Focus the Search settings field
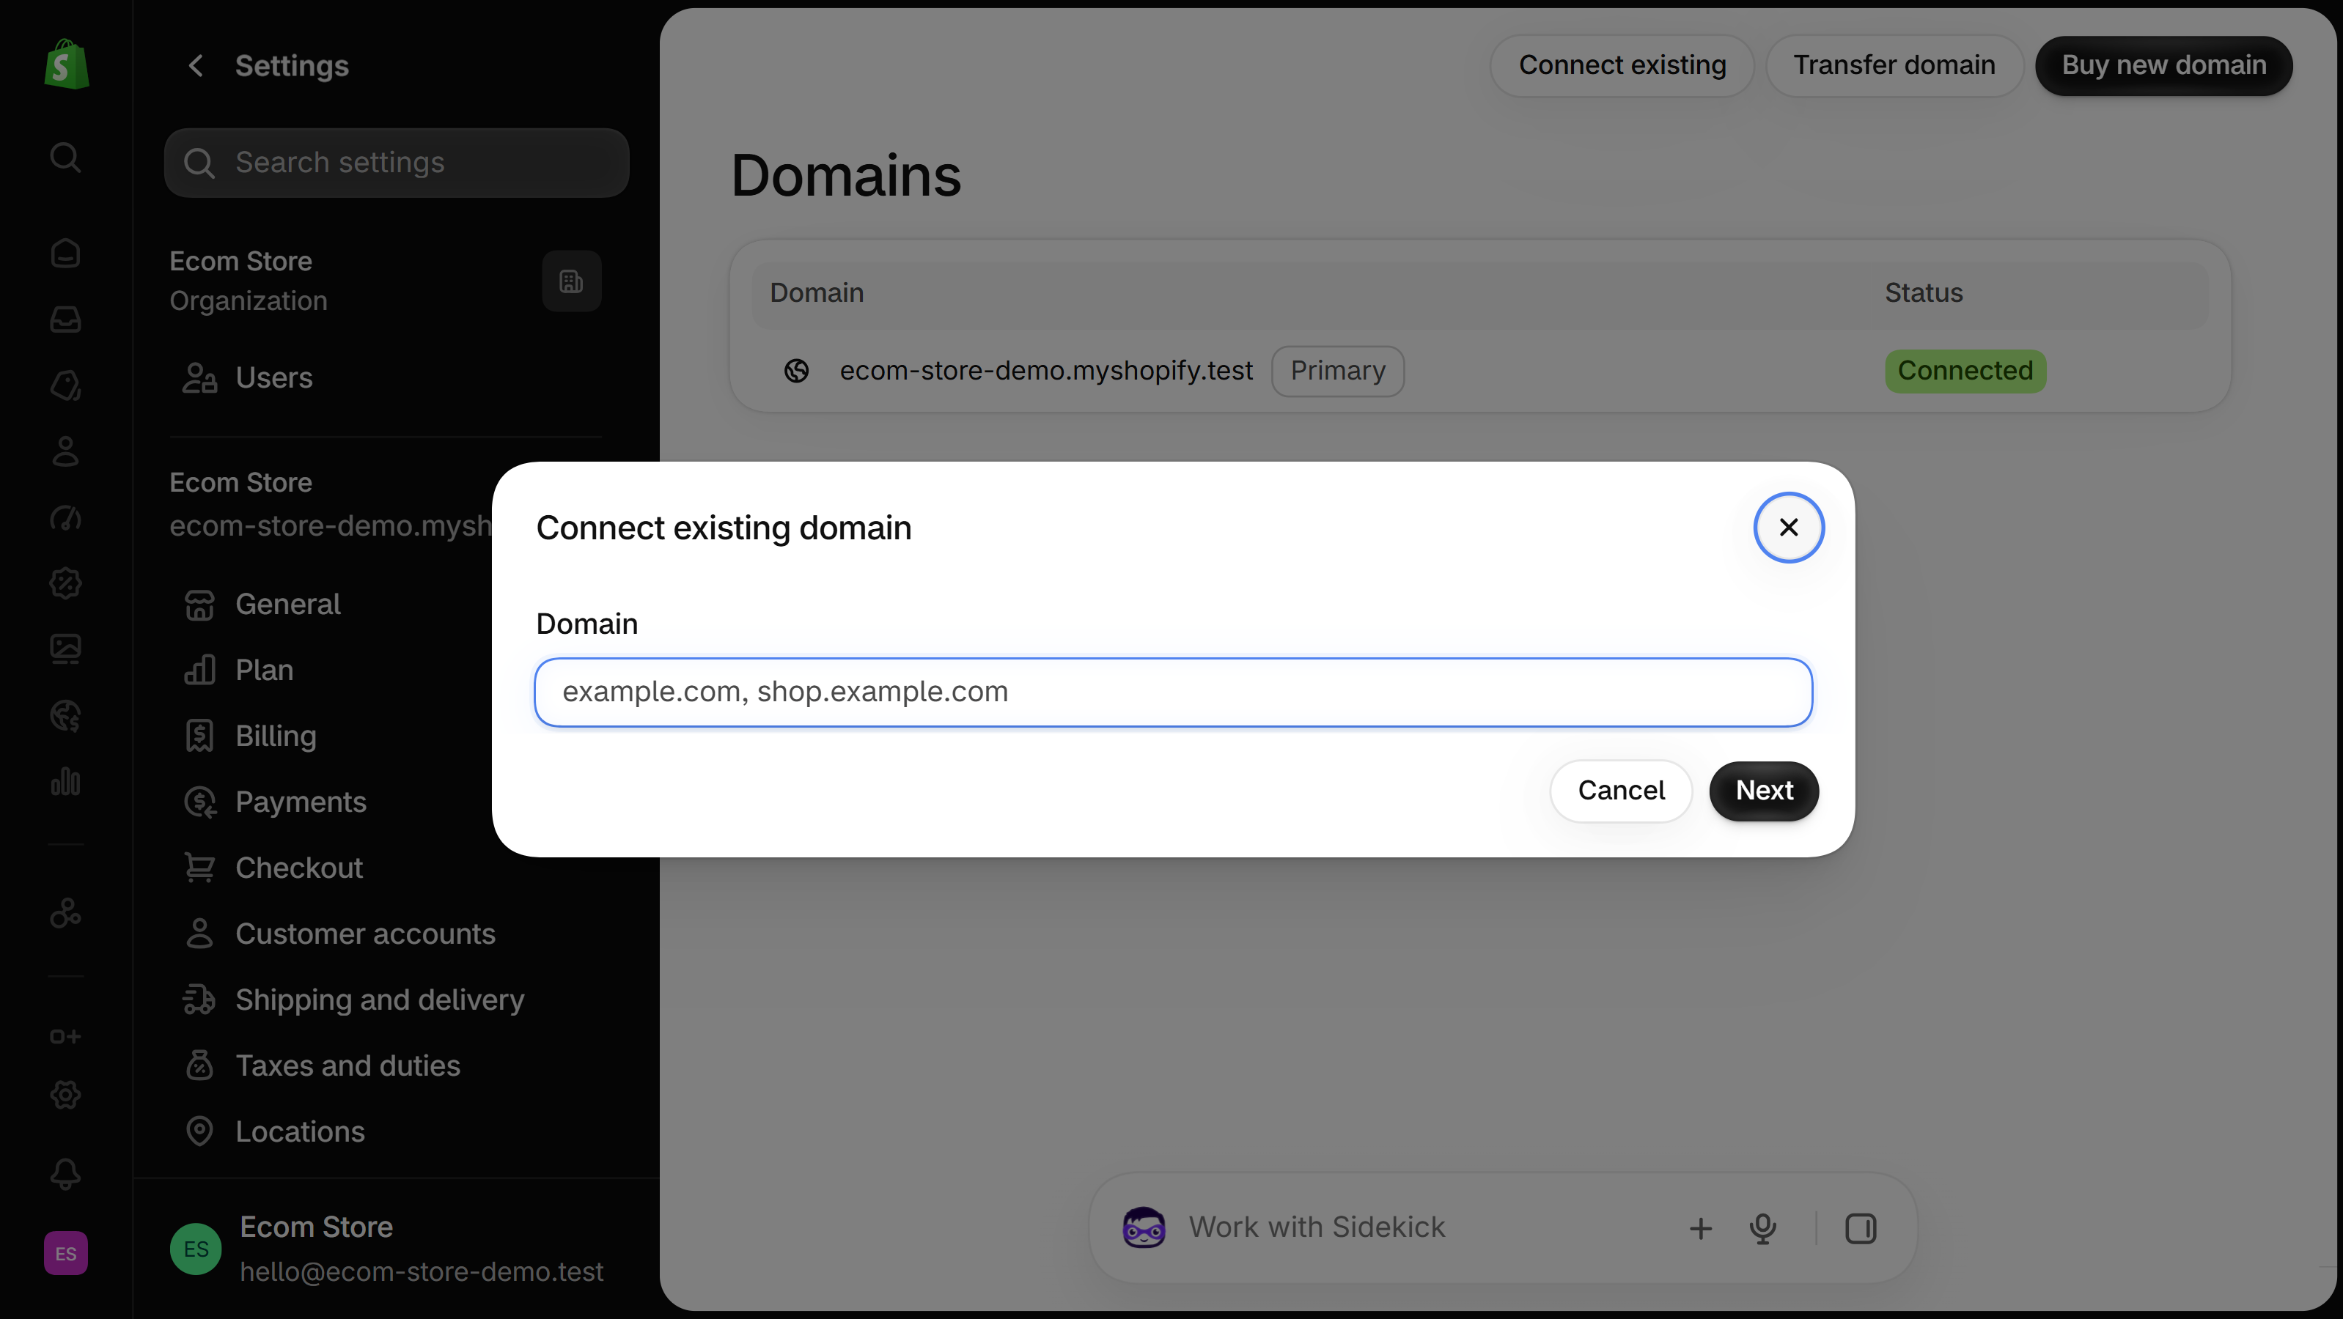This screenshot has width=2343, height=1319. tap(397, 163)
